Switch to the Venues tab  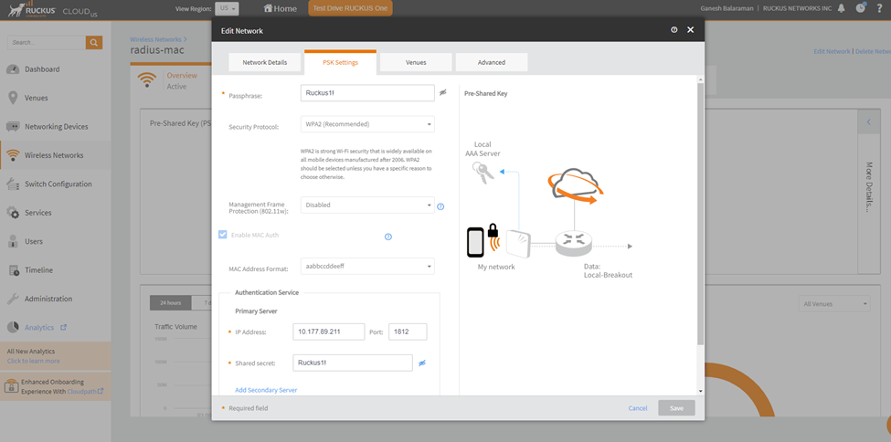415,62
